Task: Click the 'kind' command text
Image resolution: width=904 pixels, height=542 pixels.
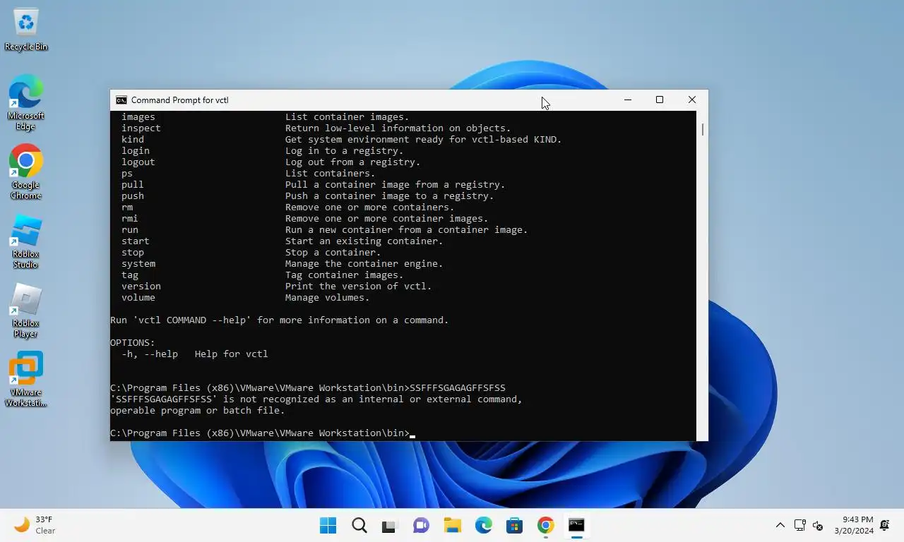Action: tap(133, 140)
